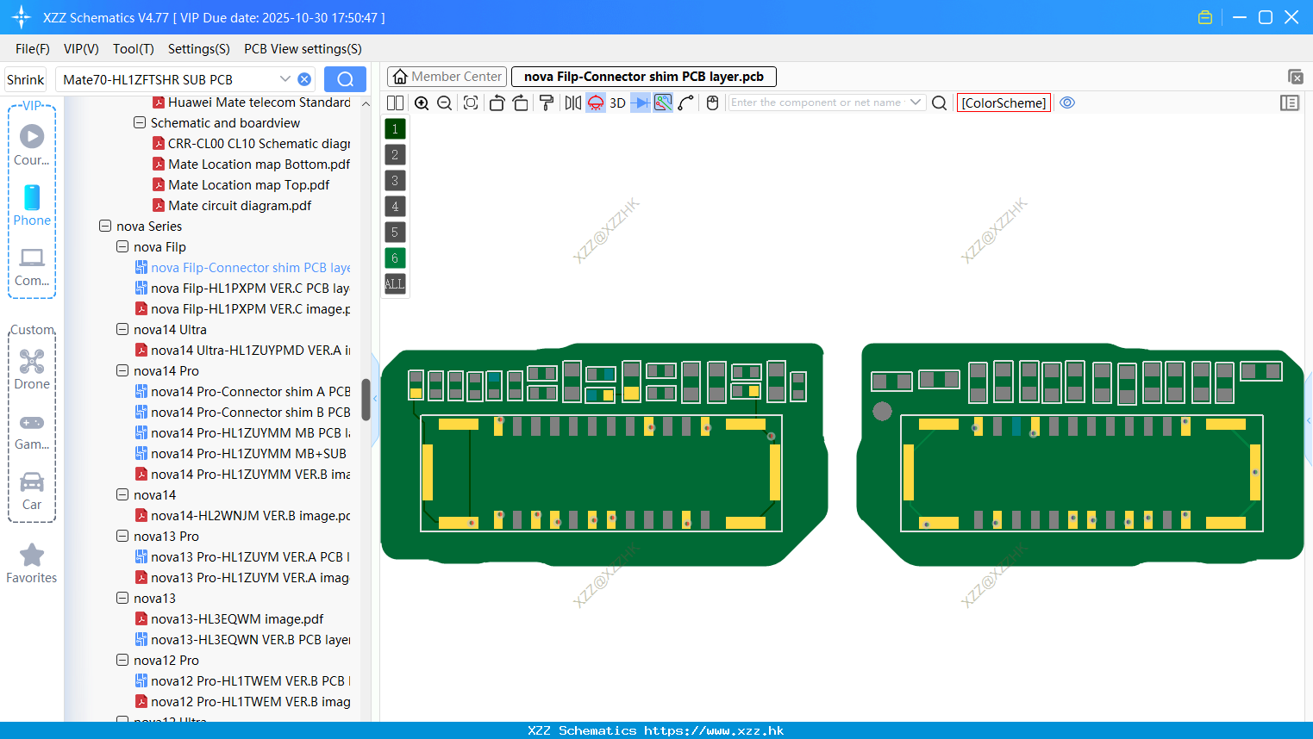Screen dimensions: 1313x739
Task: Click the detach window icon
Action: click(1295, 77)
